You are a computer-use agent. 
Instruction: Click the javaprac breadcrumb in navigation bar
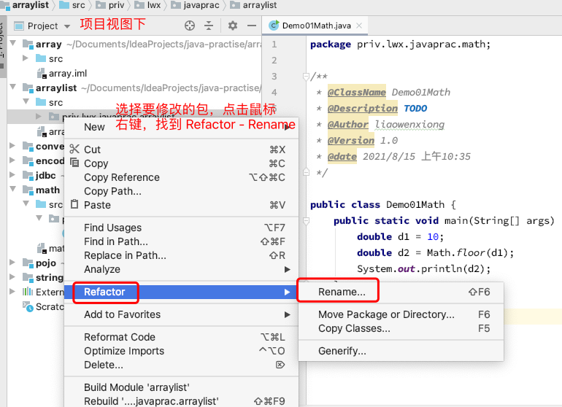pos(195,5)
